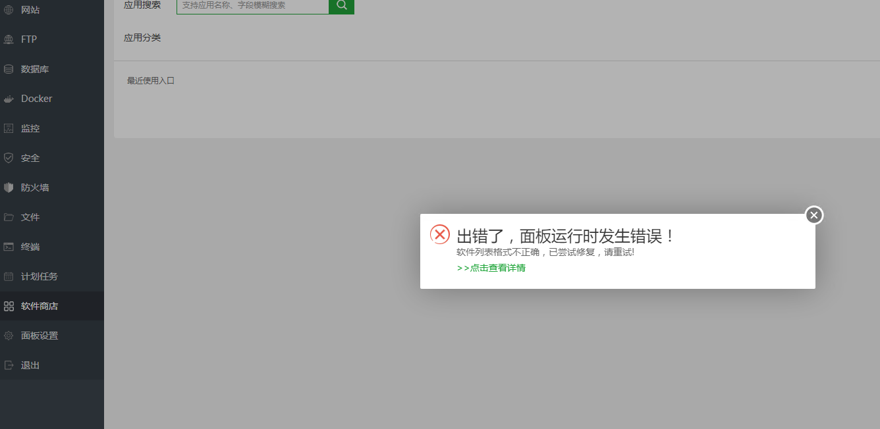The width and height of the screenshot is (880, 429).
Task: Click the 最近使用入口 section label
Action: (x=151, y=80)
